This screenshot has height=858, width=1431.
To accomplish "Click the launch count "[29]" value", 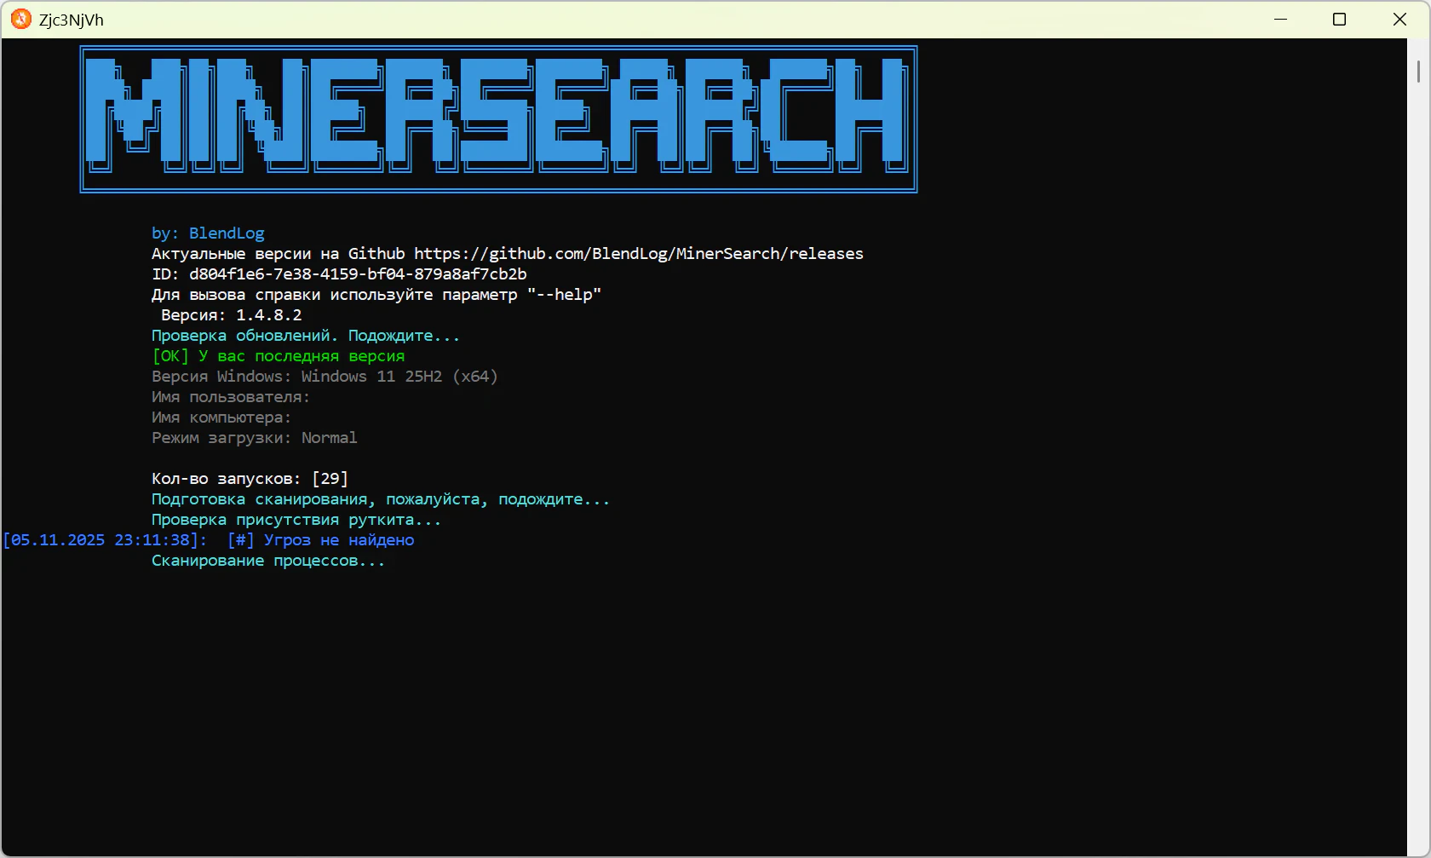I will [x=330, y=479].
